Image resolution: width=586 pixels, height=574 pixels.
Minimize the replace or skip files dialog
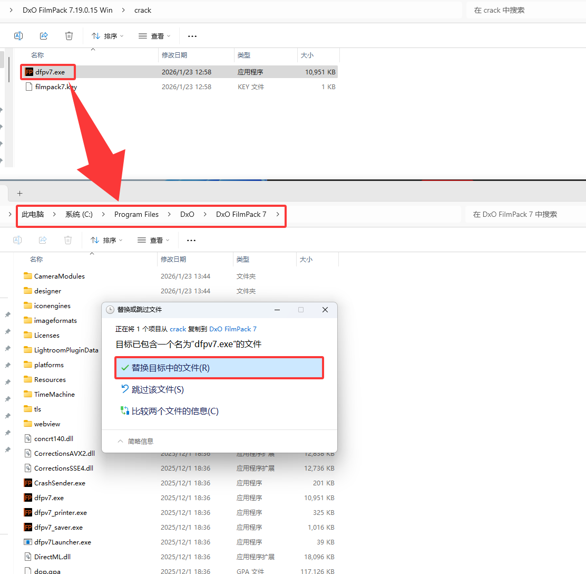click(x=277, y=310)
